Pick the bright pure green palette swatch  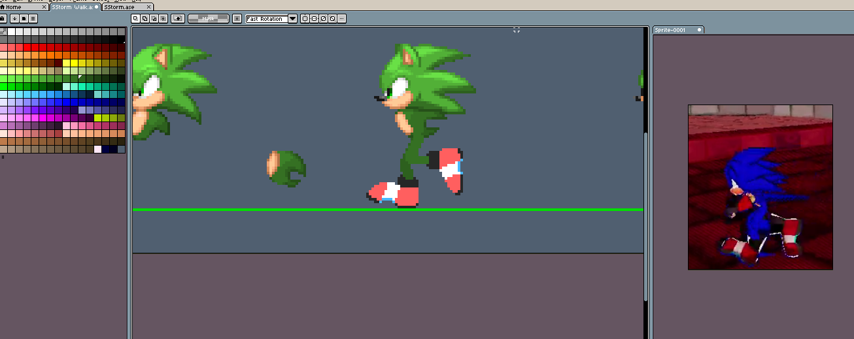[4, 86]
